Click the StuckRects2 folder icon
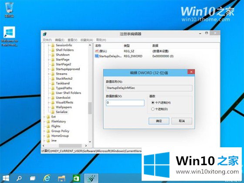244x183 pixels. coord(53,78)
